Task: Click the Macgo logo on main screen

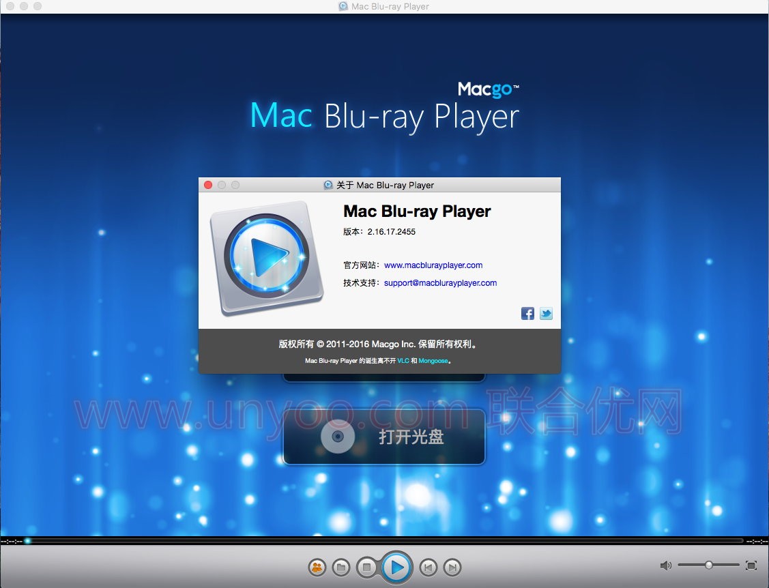Action: pos(488,90)
